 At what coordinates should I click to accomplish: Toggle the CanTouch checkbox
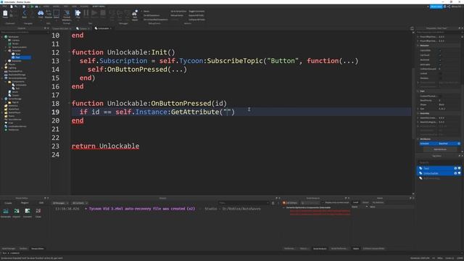point(440,55)
